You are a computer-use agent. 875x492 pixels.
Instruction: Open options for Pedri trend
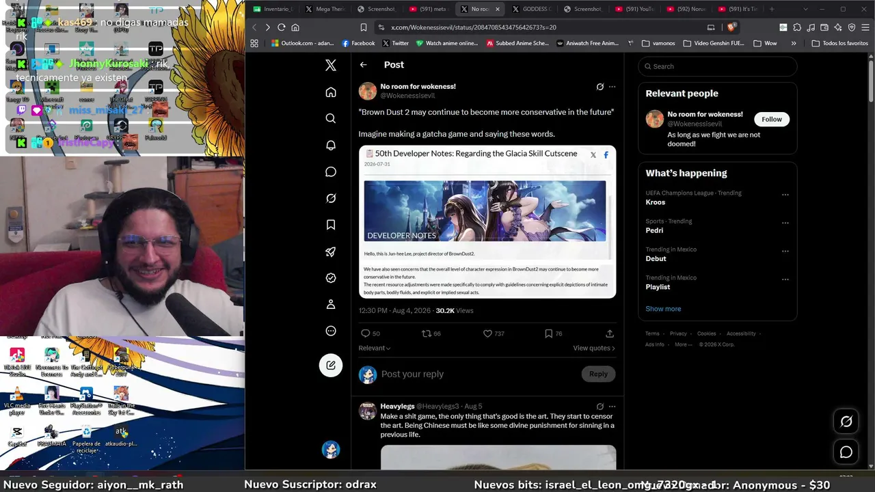[x=785, y=223]
